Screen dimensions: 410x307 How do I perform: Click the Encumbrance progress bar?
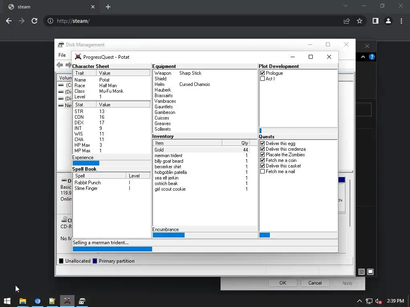(x=205, y=235)
